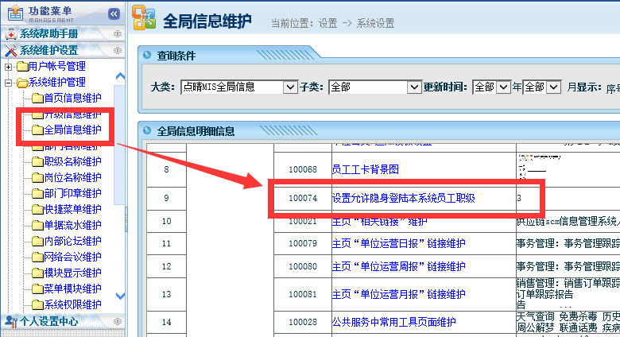Viewport: 620px width, 337px height.
Task: Click folder icon beside 职级名称维护
Action: point(37,162)
